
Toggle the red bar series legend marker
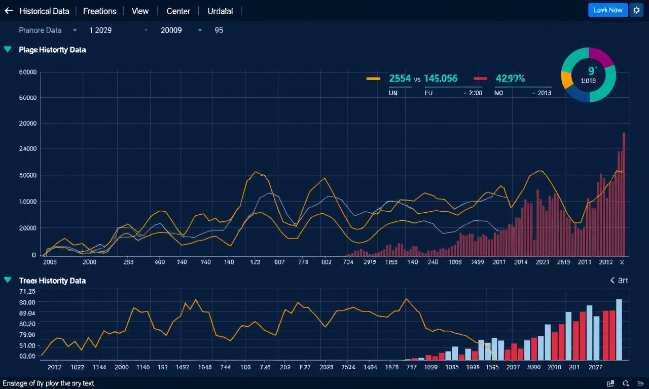(x=480, y=79)
